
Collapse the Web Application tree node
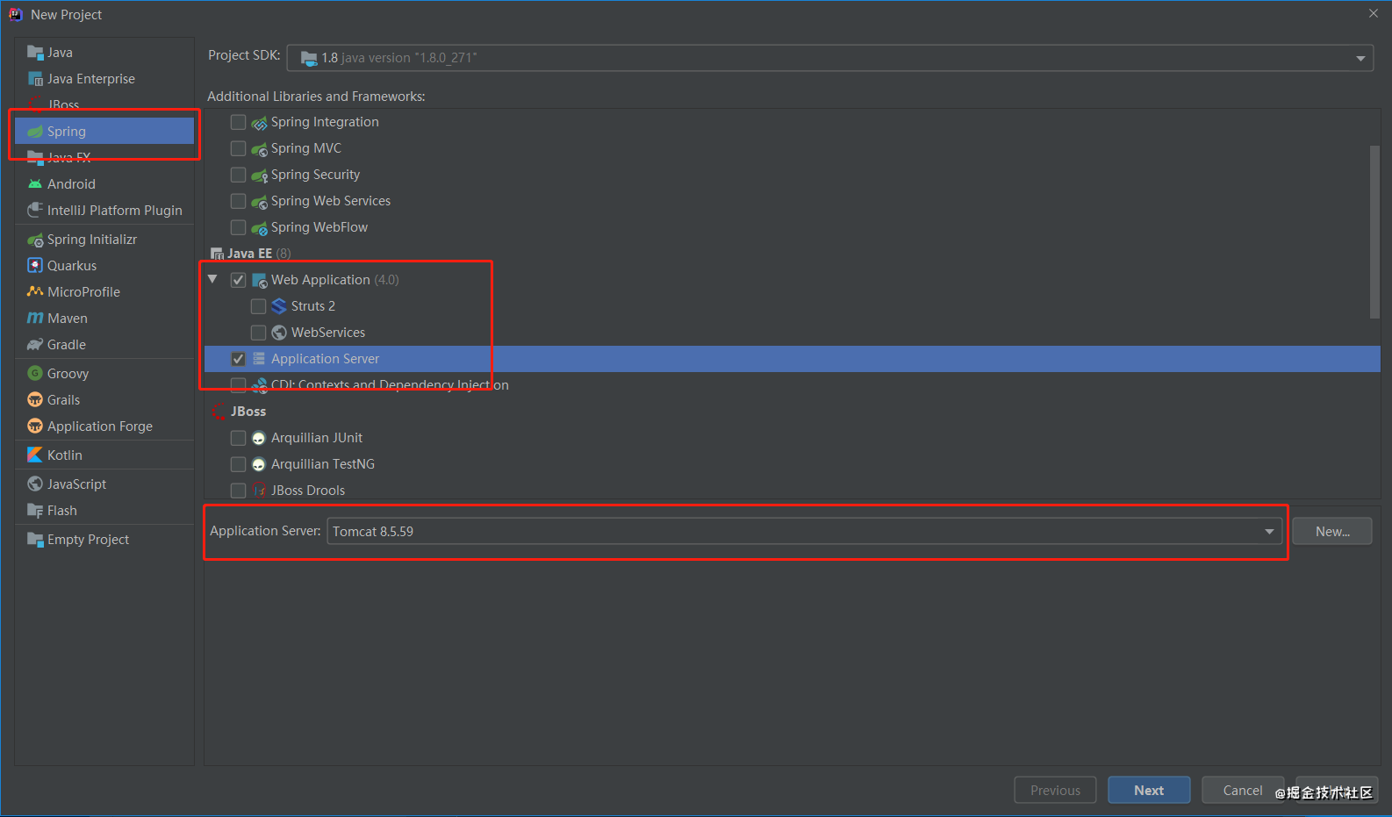[213, 279]
